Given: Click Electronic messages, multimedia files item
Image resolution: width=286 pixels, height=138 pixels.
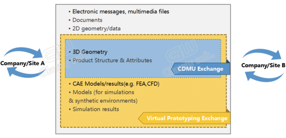Looking at the screenshot, I should tap(119, 11).
